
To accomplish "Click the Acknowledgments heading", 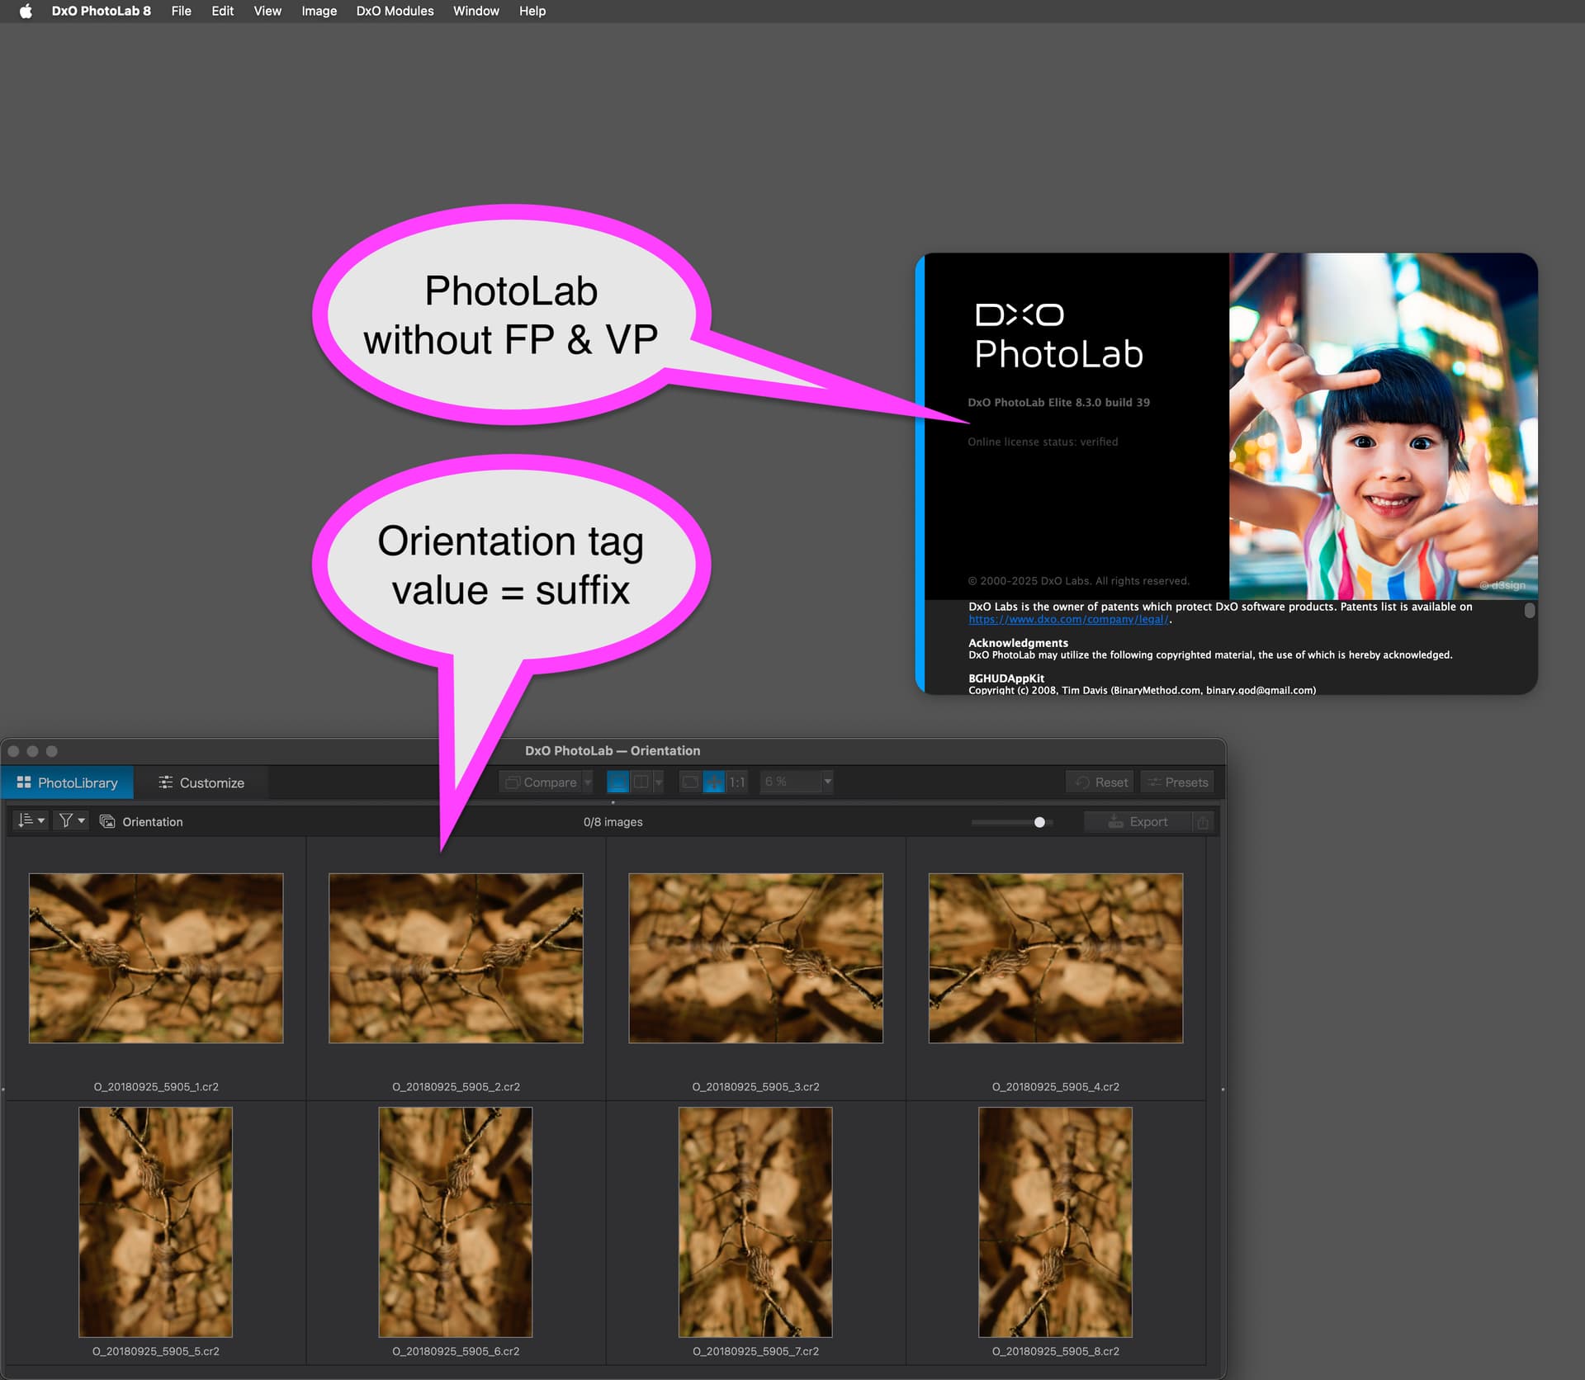I will 1018,643.
